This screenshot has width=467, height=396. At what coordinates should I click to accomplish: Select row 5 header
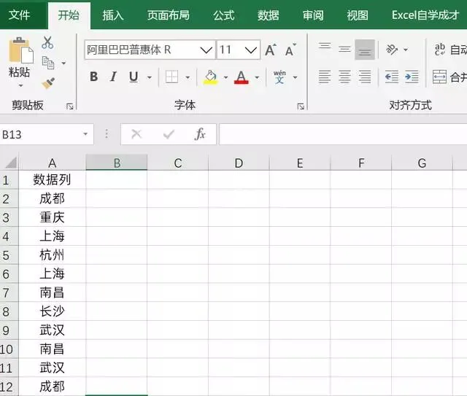click(x=9, y=255)
